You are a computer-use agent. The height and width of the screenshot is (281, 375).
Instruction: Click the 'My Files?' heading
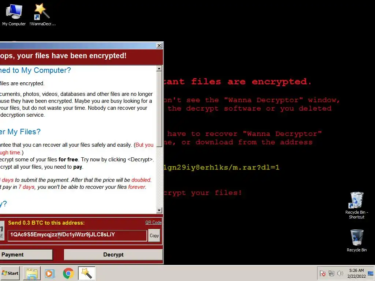tap(24, 132)
